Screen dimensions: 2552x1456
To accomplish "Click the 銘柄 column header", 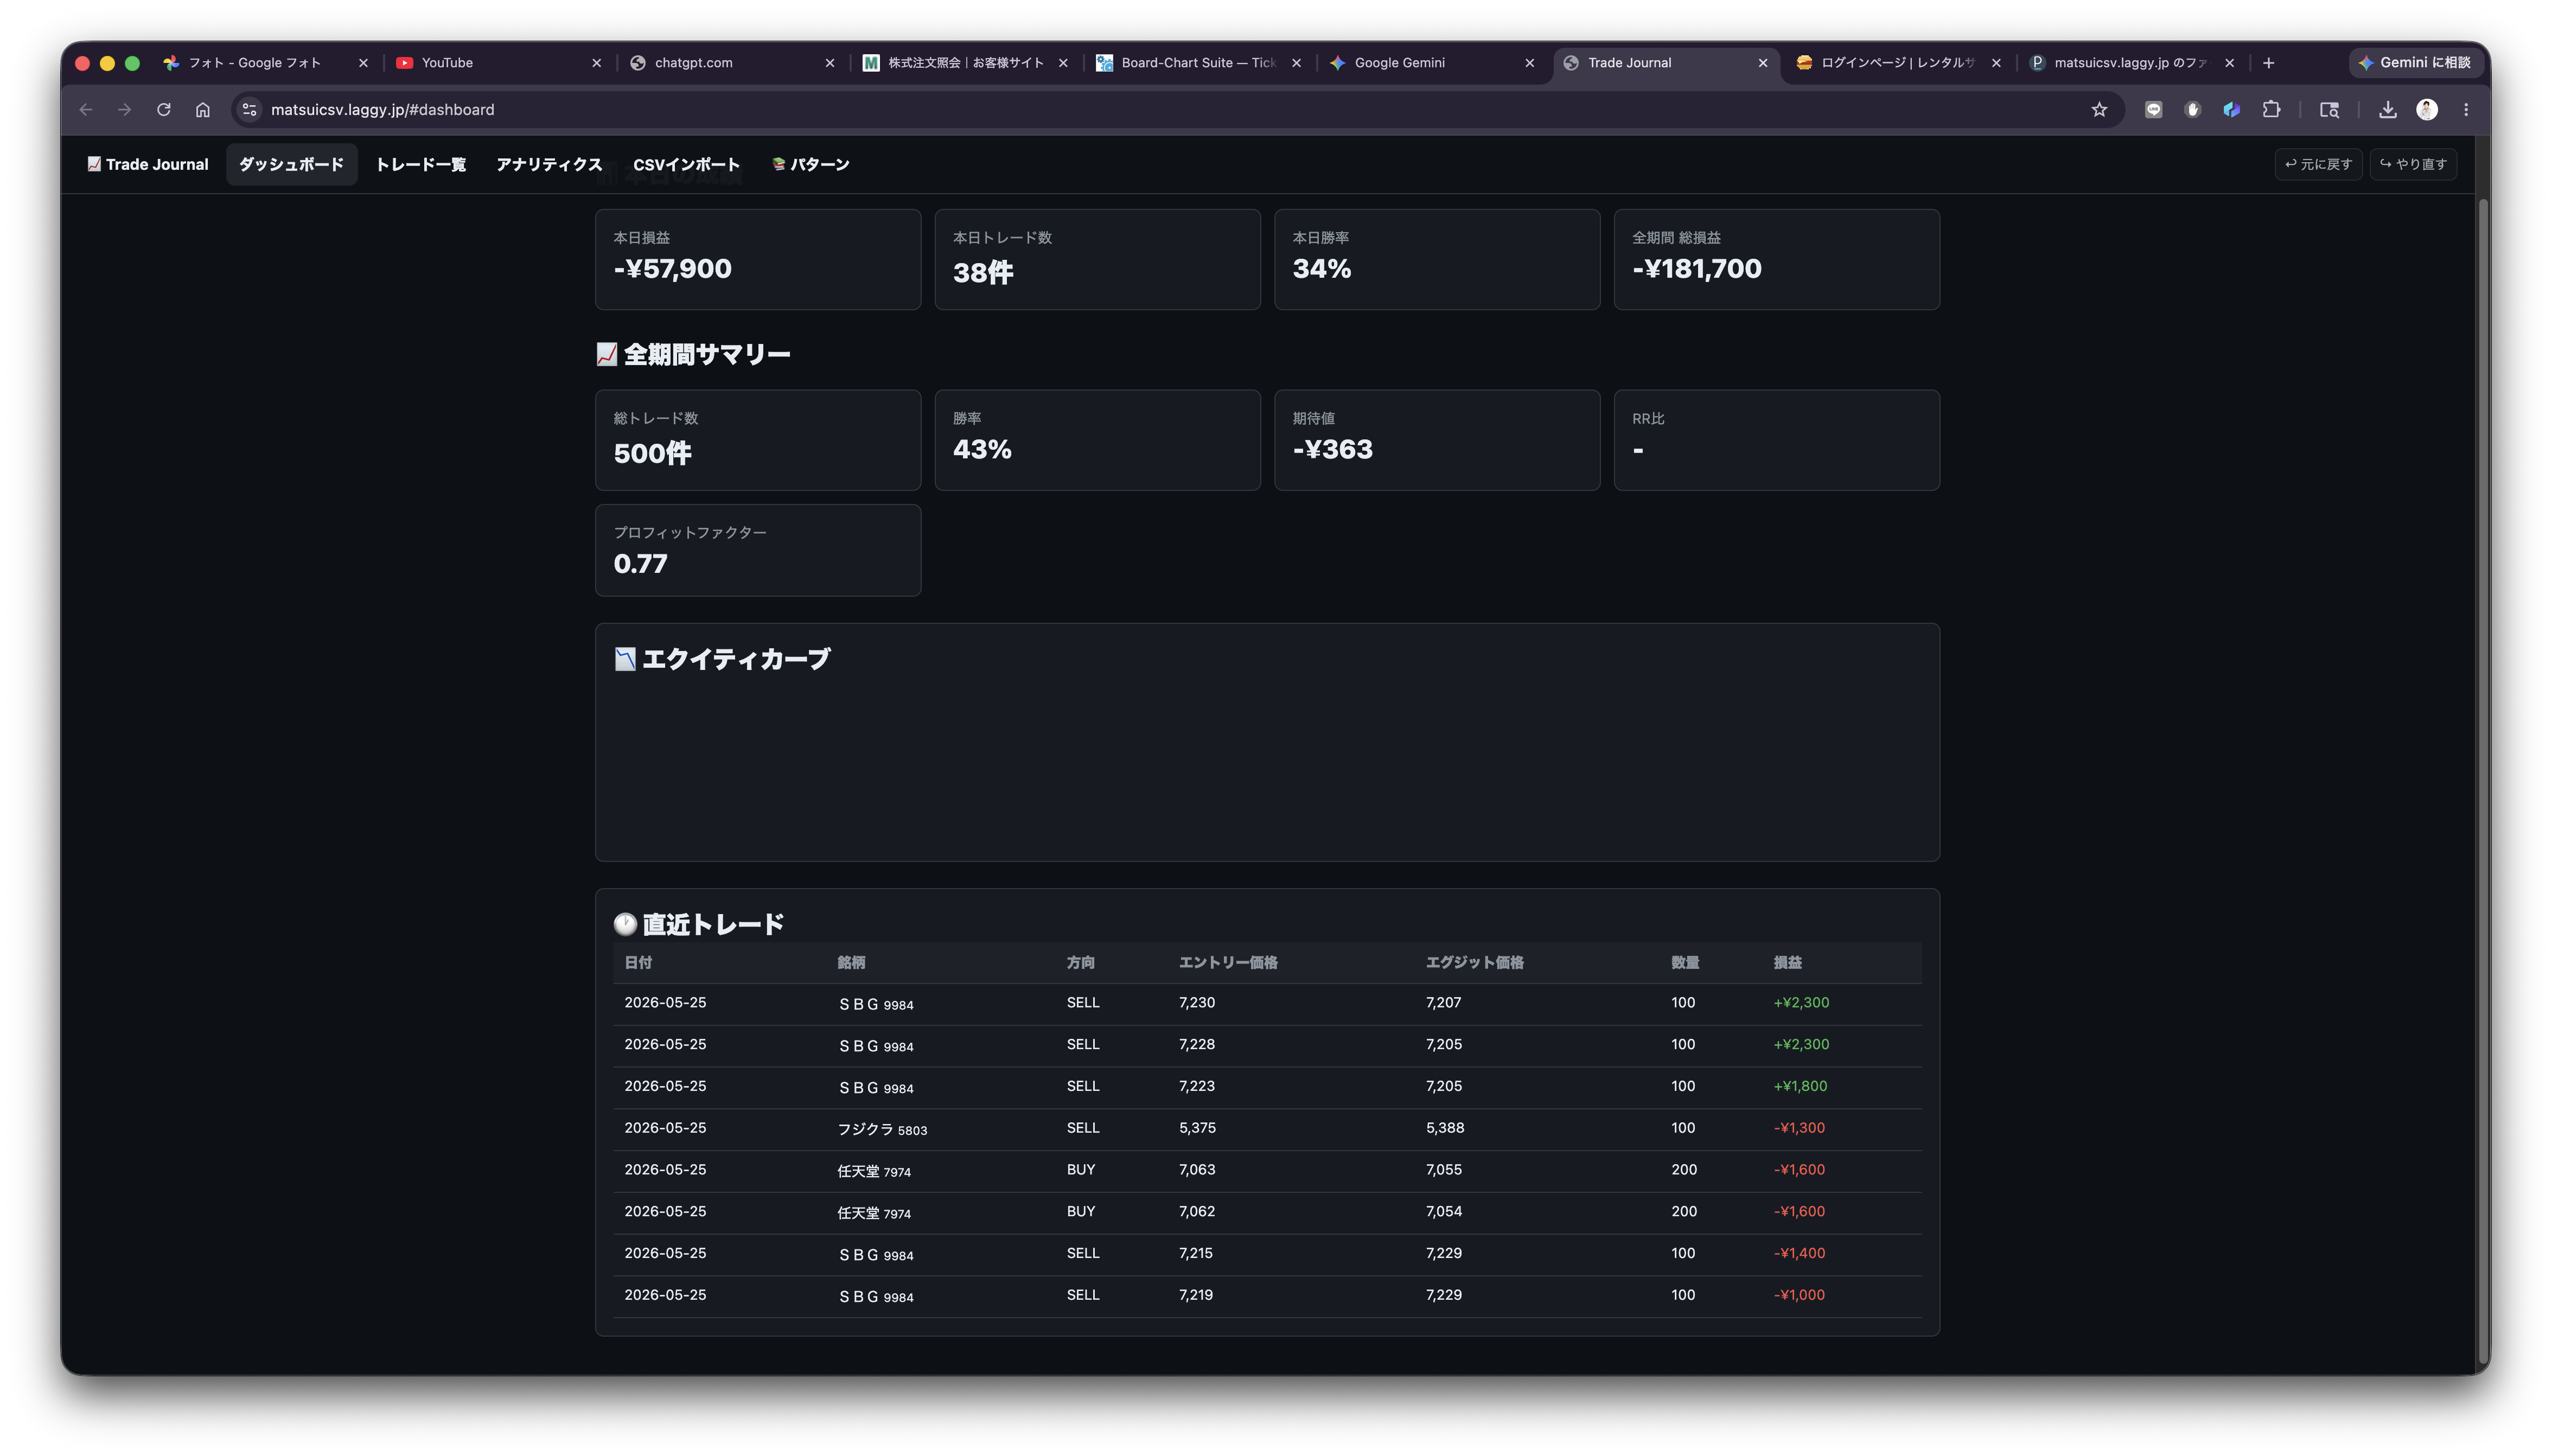I will click(x=851, y=963).
